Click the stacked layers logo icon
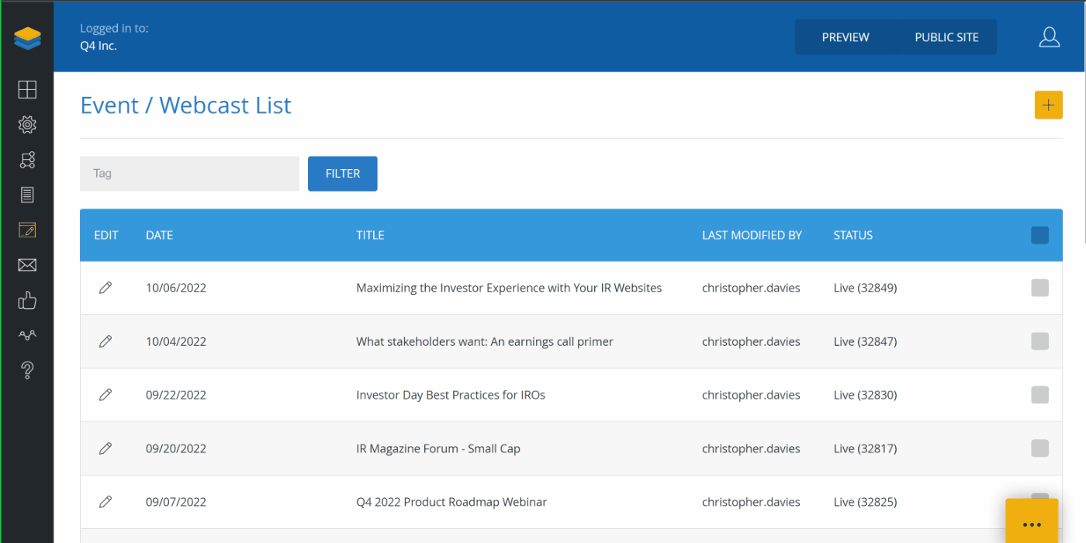Image resolution: width=1086 pixels, height=543 pixels. [27, 38]
